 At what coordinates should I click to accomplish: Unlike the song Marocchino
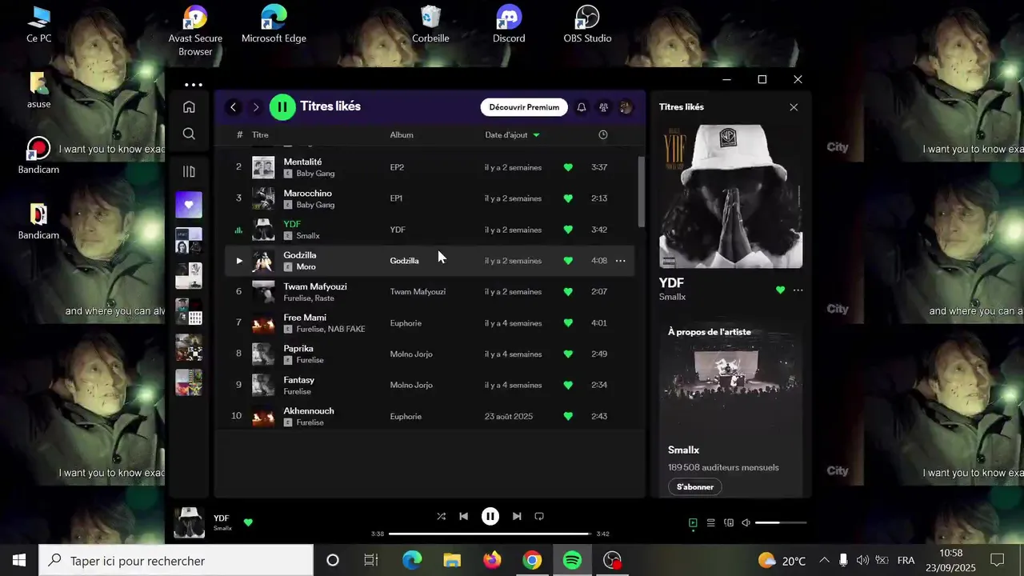[x=568, y=198]
